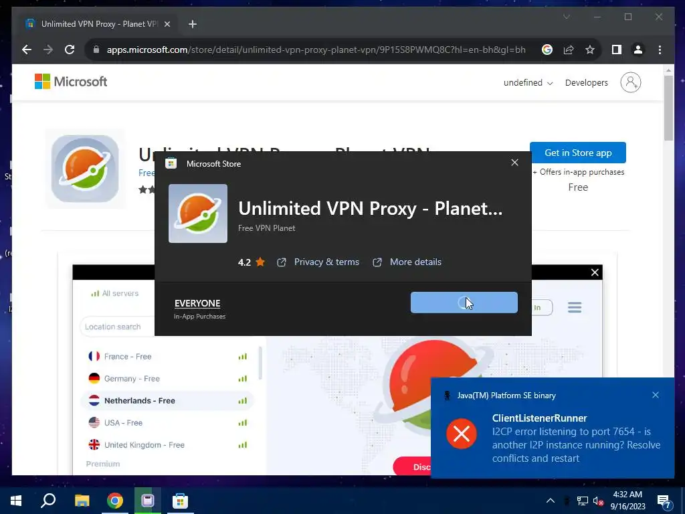This screenshot has width=685, height=514.
Task: Click the Planet VPN app icon on webpage
Action: 85,169
